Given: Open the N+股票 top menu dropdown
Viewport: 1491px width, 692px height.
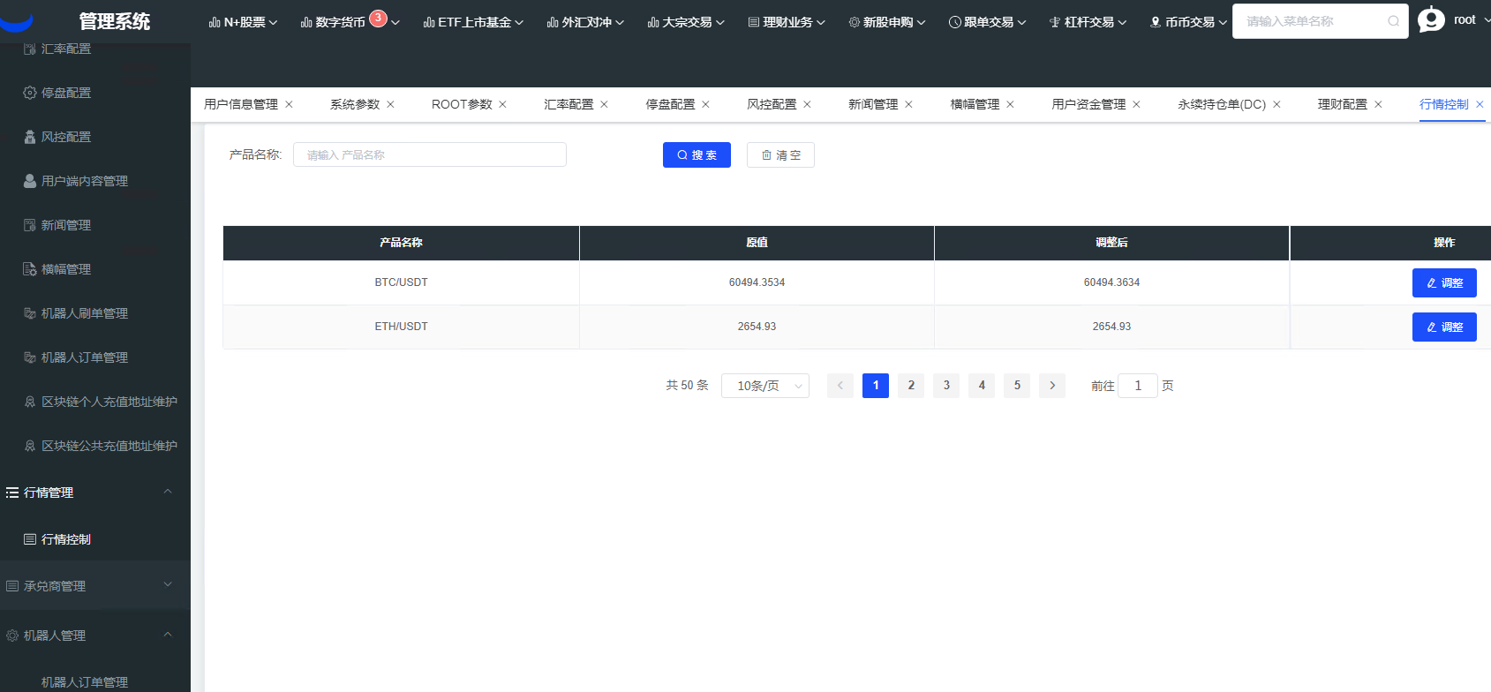Looking at the screenshot, I should coord(243,22).
